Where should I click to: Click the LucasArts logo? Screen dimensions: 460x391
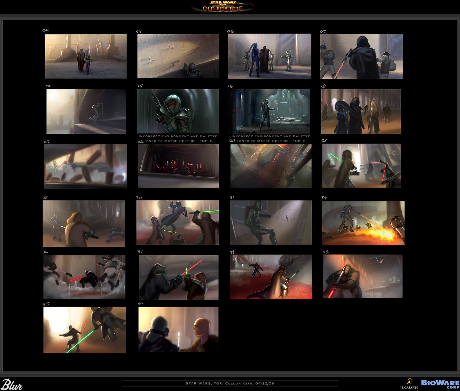[x=409, y=384]
